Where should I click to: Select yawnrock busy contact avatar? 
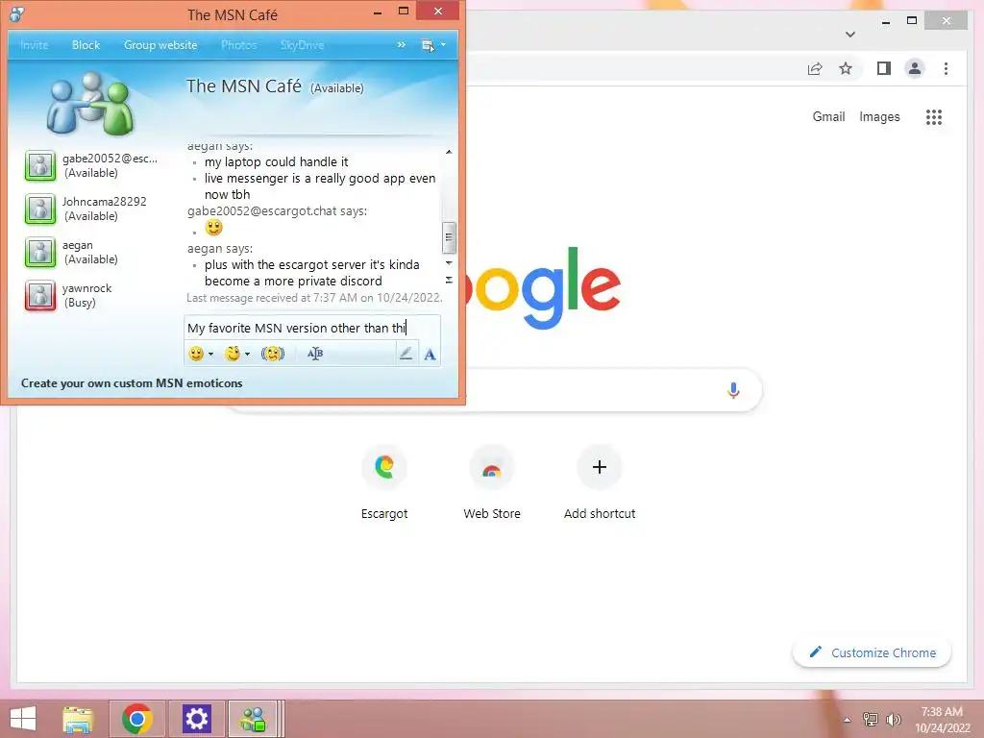[x=40, y=296]
